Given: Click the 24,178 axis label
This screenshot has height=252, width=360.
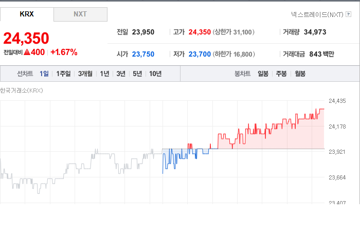Looking at the screenshot, I should tap(337, 127).
